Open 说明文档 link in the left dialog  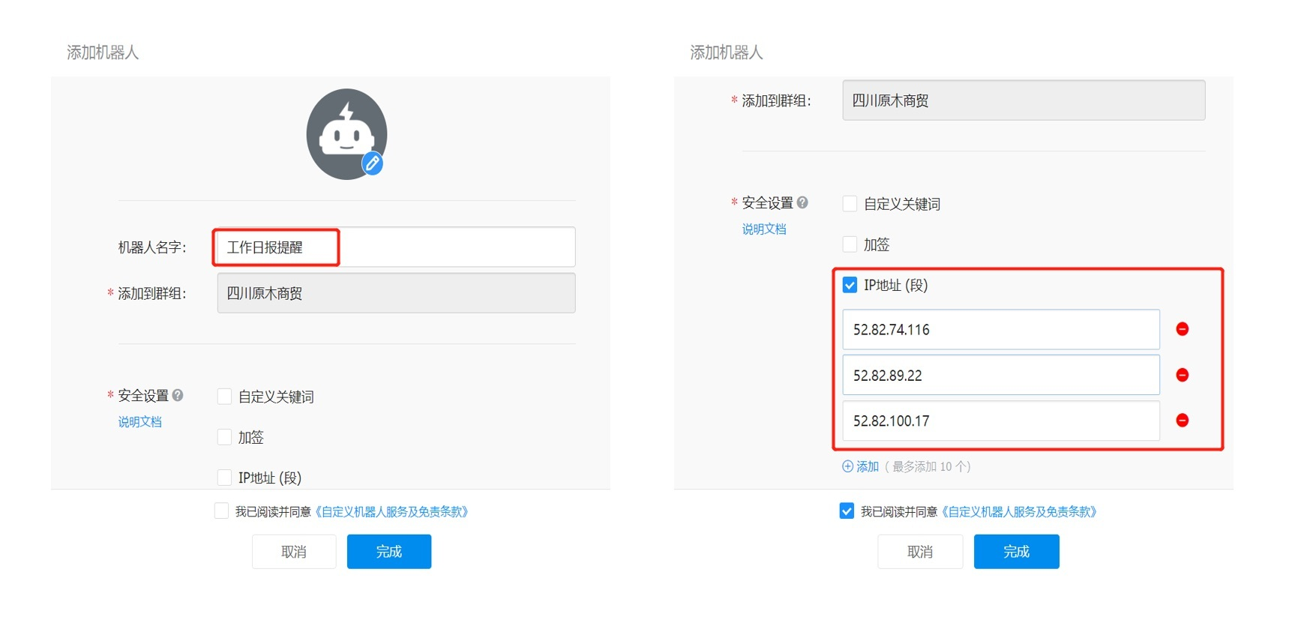pos(139,421)
